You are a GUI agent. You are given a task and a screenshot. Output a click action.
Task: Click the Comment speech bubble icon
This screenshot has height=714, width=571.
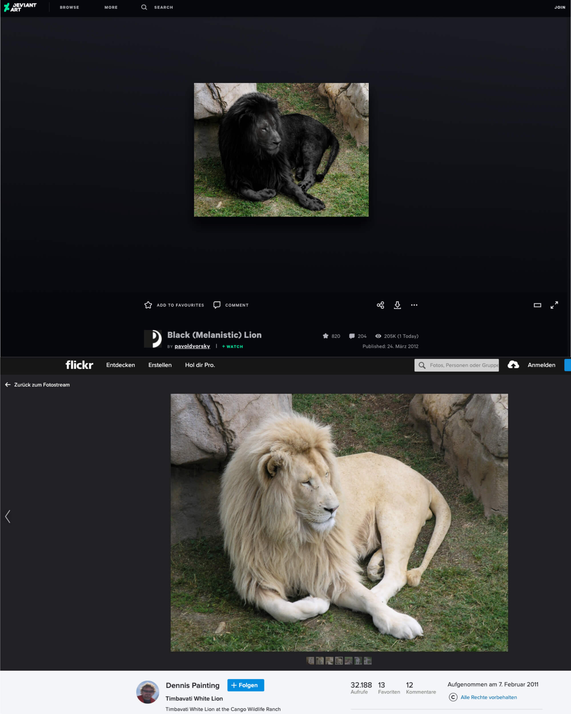(217, 305)
